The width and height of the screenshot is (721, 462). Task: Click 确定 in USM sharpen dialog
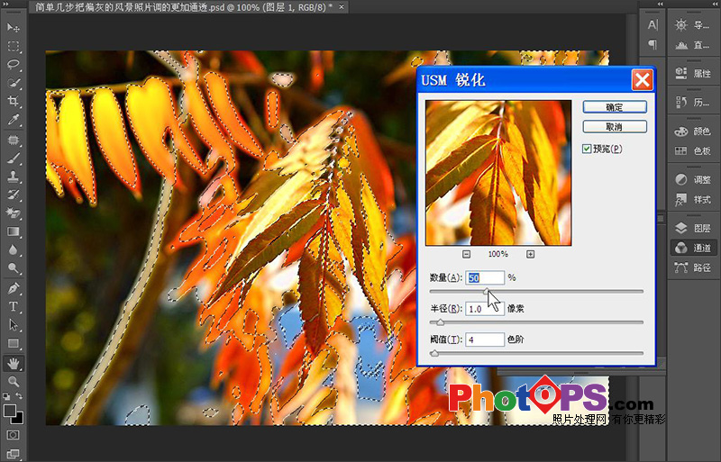tap(615, 107)
